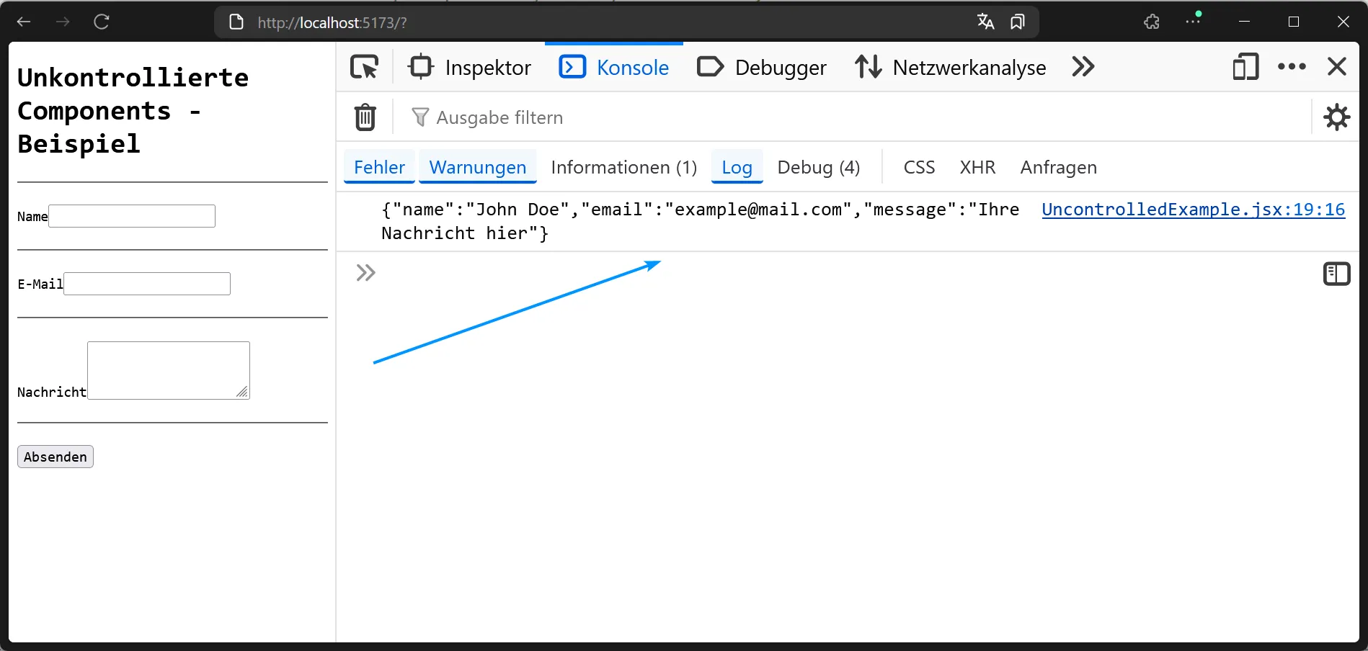
Task: Open the Netzwerkanalyse tab
Action: 951,67
